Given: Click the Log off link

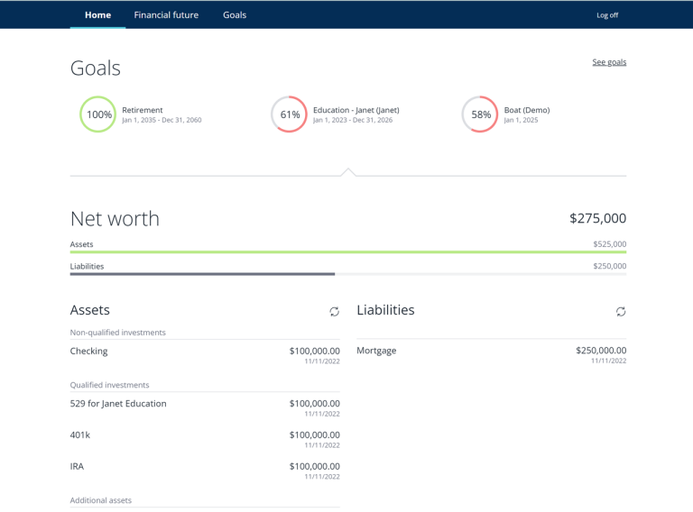Looking at the screenshot, I should pos(607,15).
